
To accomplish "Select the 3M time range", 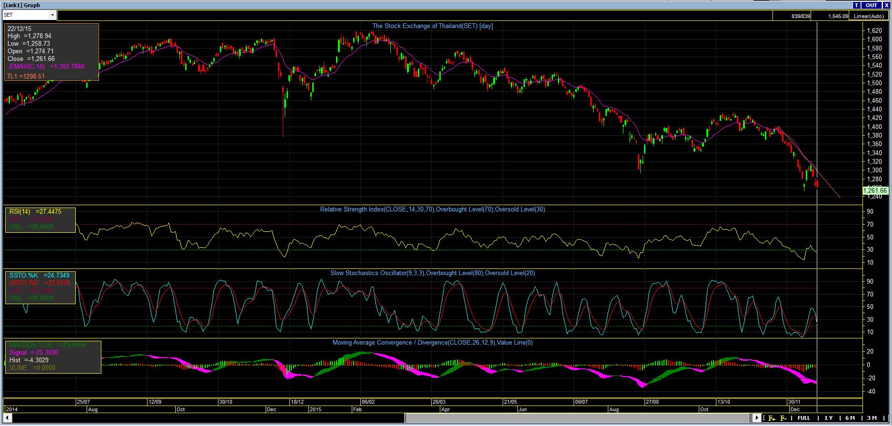I will tap(872, 418).
